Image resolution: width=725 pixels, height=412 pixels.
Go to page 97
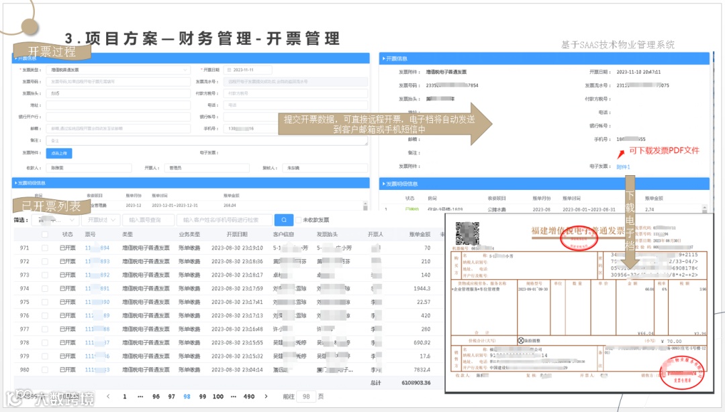pos(172,397)
